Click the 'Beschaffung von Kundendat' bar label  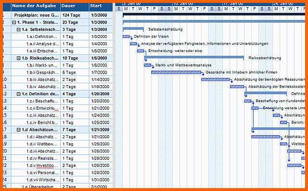[281, 101]
